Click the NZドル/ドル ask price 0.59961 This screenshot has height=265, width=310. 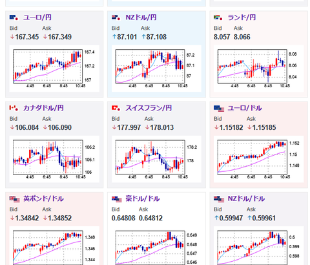263,218
